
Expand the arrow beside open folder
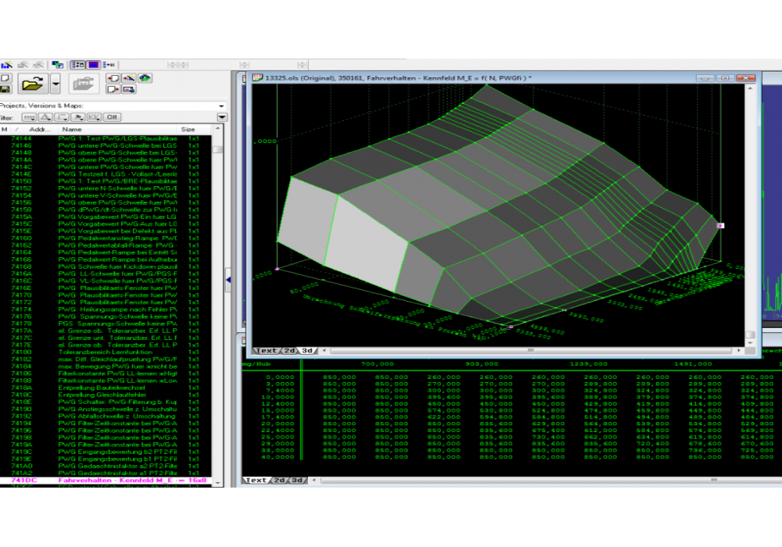tap(56, 84)
